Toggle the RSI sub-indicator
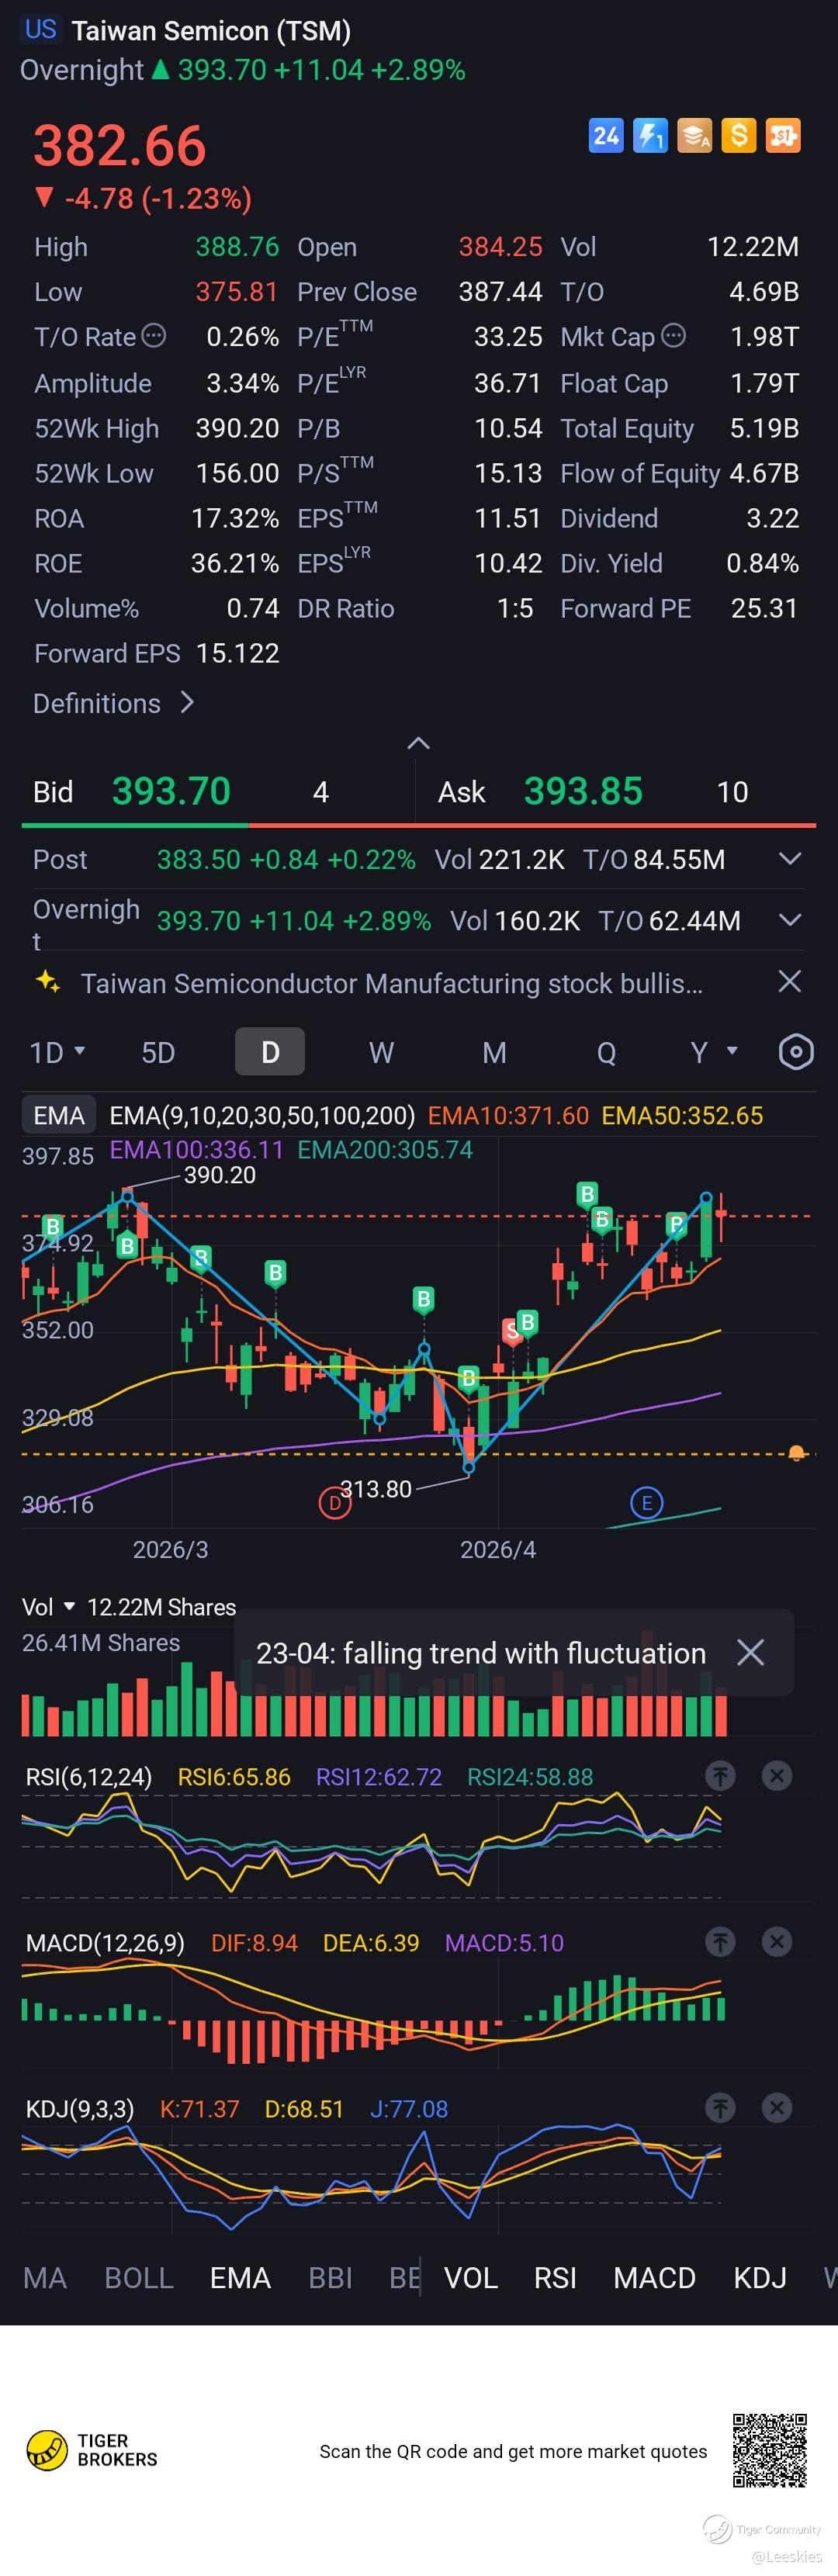 tap(555, 2277)
